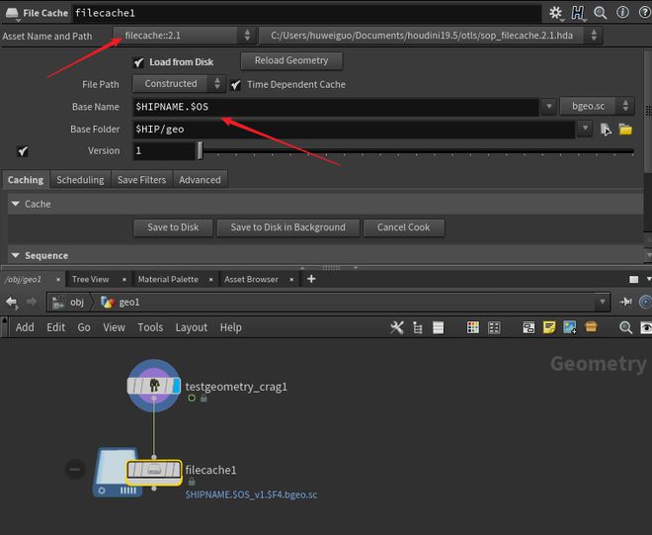Click the Save to Disk button
The width and height of the screenshot is (652, 535).
pos(173,227)
